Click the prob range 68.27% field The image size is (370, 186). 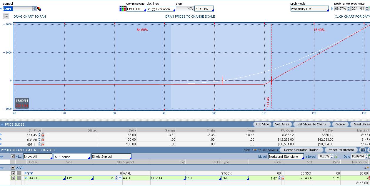tap(340, 9)
